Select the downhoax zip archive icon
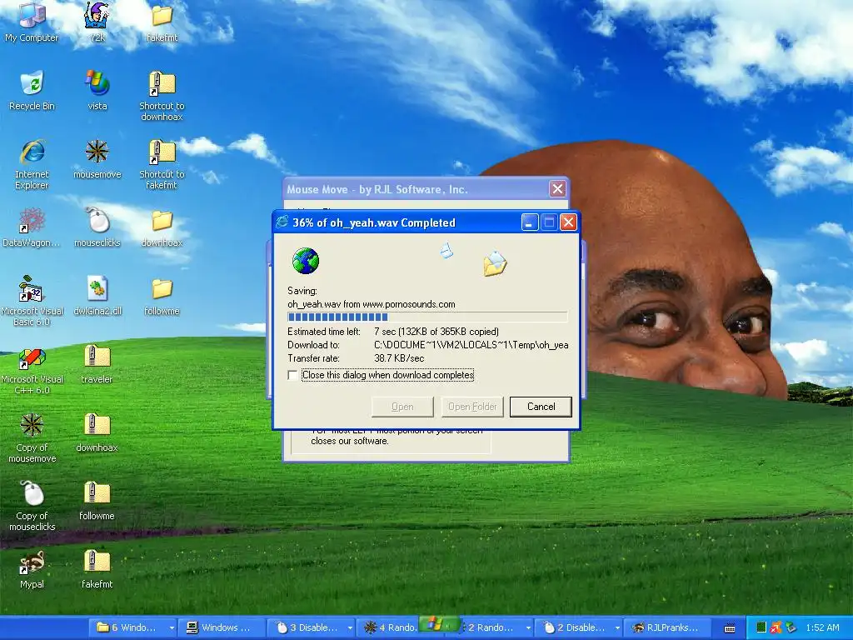The image size is (853, 640). (x=97, y=432)
